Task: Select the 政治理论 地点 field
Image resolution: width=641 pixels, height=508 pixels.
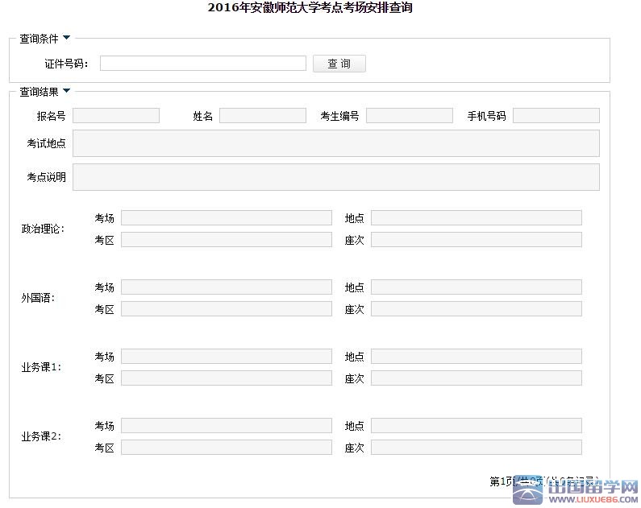Action: coord(476,218)
